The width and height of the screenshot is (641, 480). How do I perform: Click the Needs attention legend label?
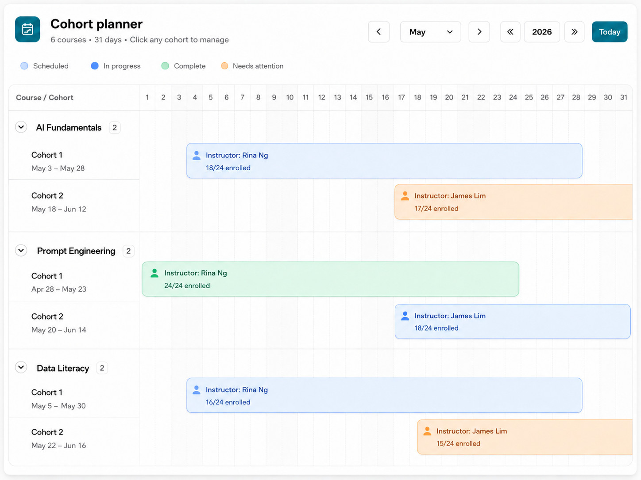258,66
